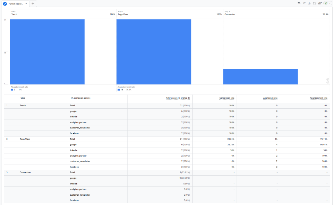The height and width of the screenshot is (205, 333).
Task: Zoom out on the funnel chart
Action: point(328,82)
